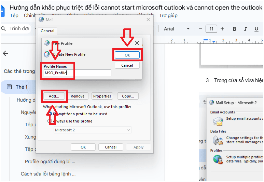The image size is (264, 182).
Task: Click 'Change settings for' text under Data Files
Action: (x=245, y=138)
